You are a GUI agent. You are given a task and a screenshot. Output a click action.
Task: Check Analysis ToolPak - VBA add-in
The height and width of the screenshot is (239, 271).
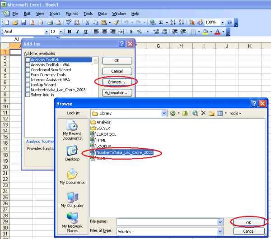click(28, 65)
